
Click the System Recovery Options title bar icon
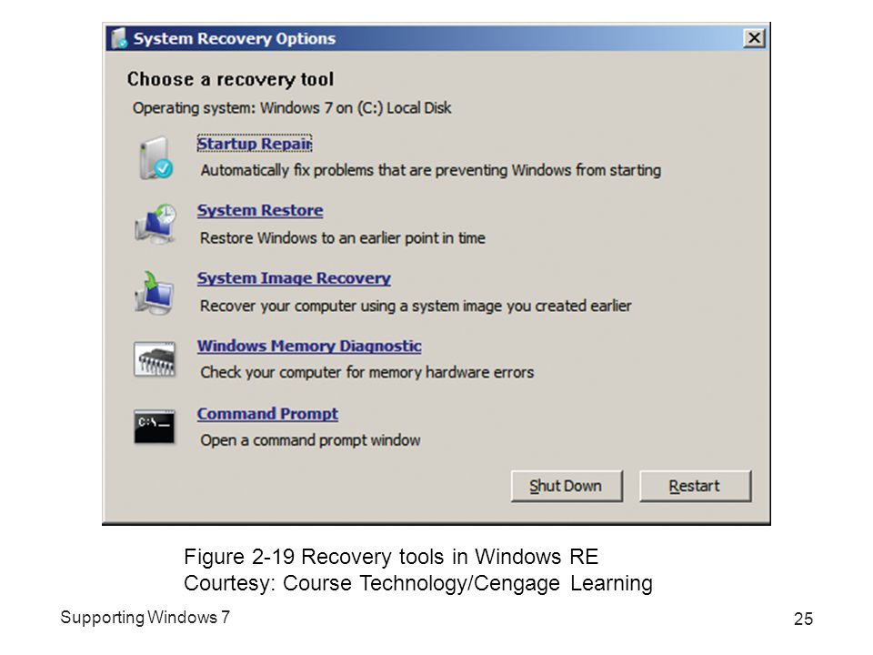[118, 38]
